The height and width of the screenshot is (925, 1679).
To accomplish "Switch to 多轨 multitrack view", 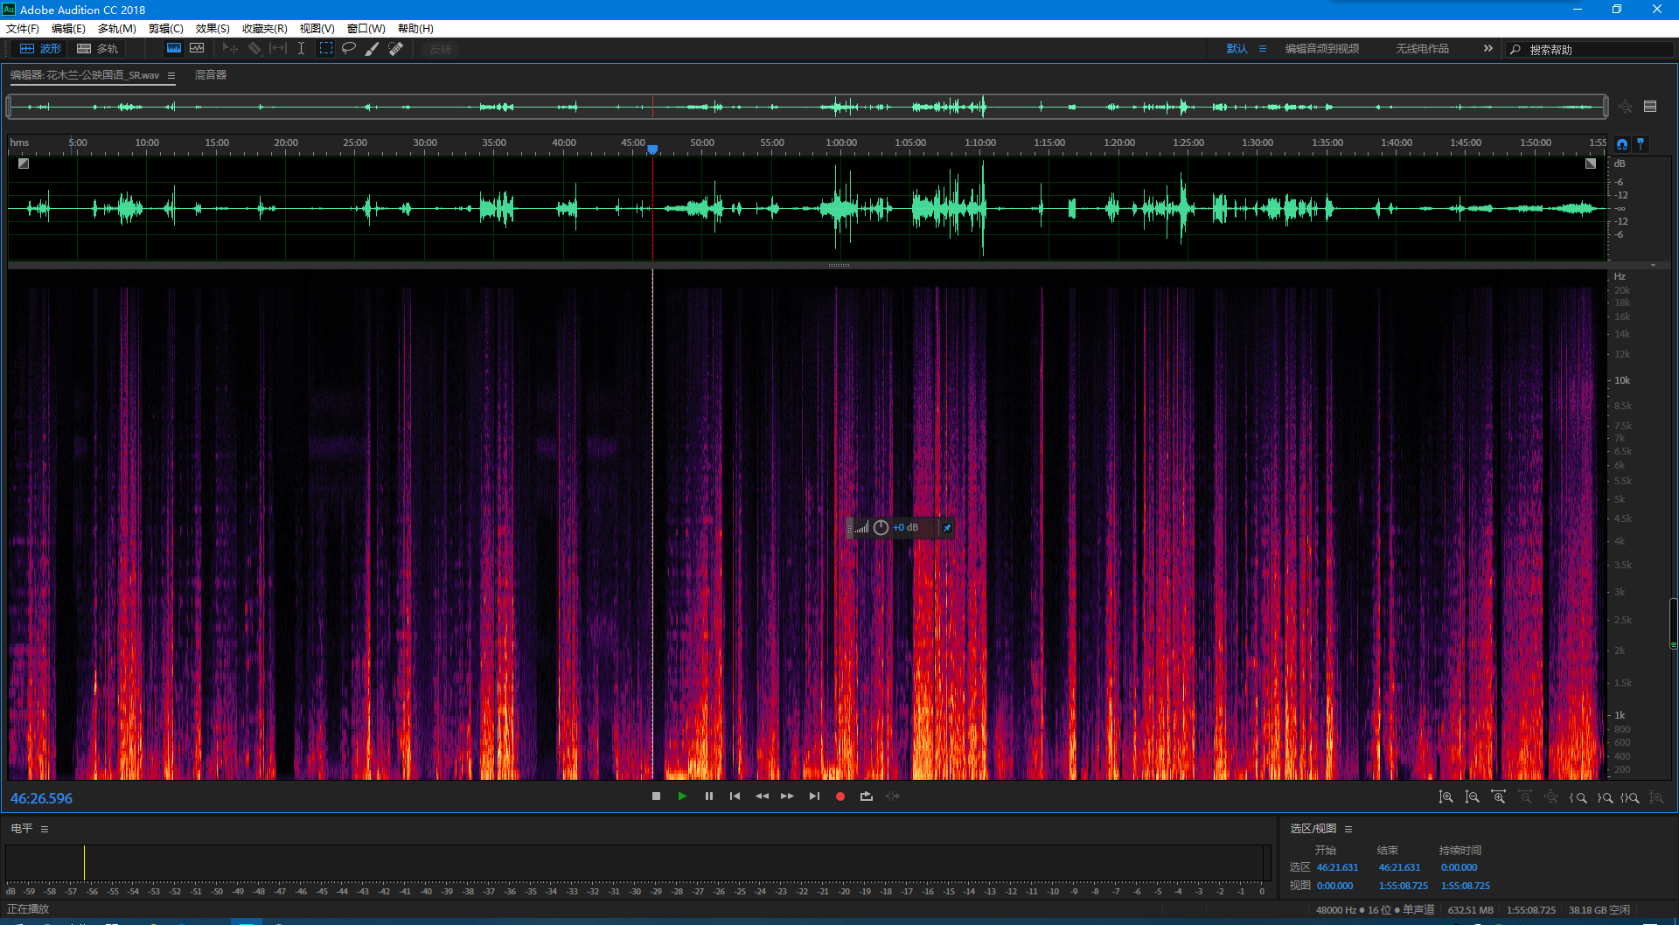I will (98, 49).
